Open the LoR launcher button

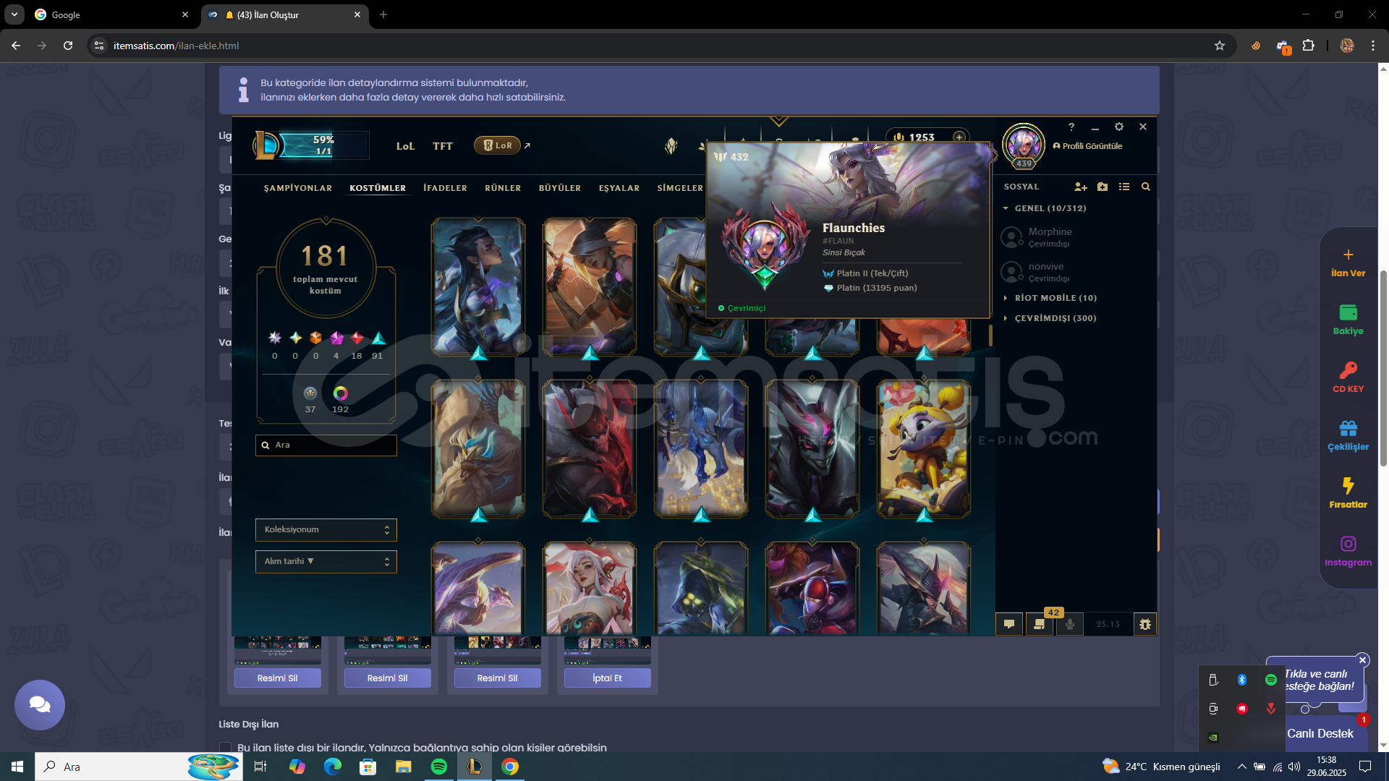point(498,145)
